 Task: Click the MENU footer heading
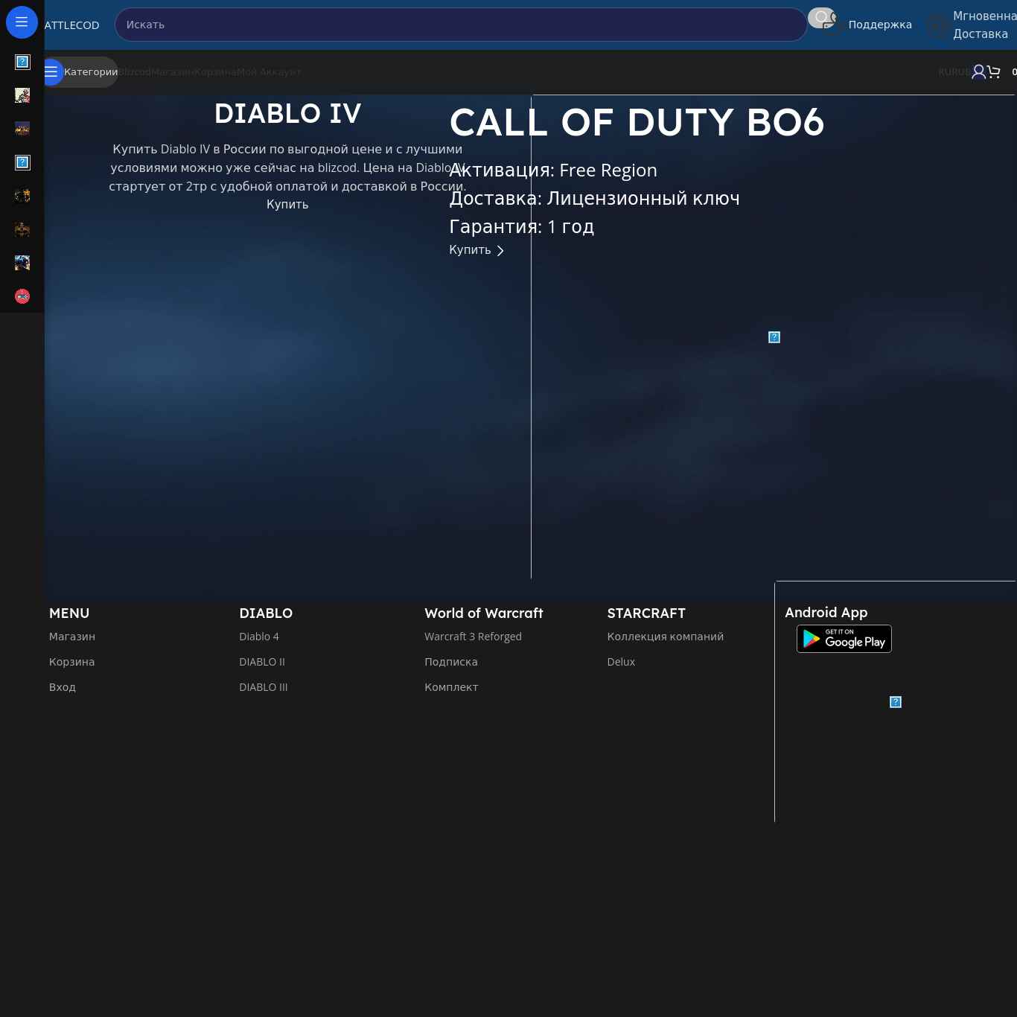(x=69, y=613)
